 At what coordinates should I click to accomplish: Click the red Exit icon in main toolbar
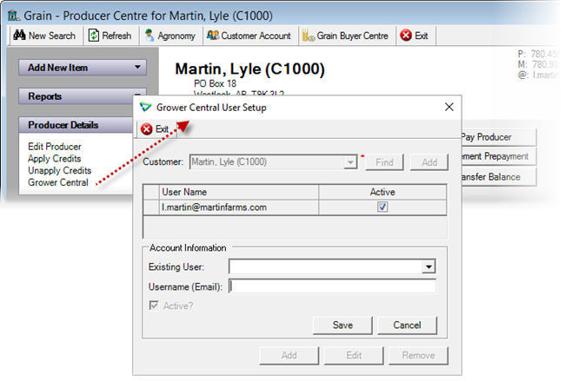406,36
